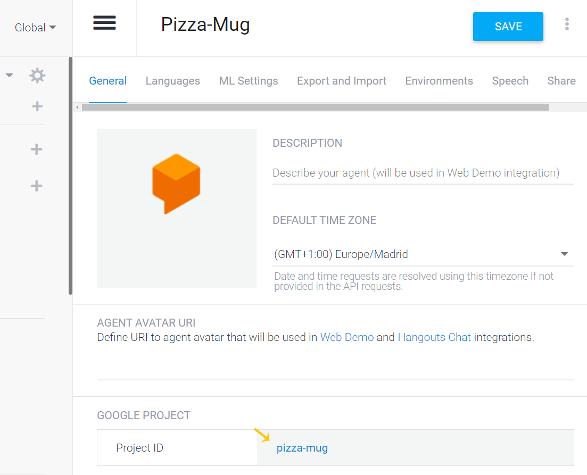
Task: Click the Pizza-Mug agent title
Action: coord(205,24)
